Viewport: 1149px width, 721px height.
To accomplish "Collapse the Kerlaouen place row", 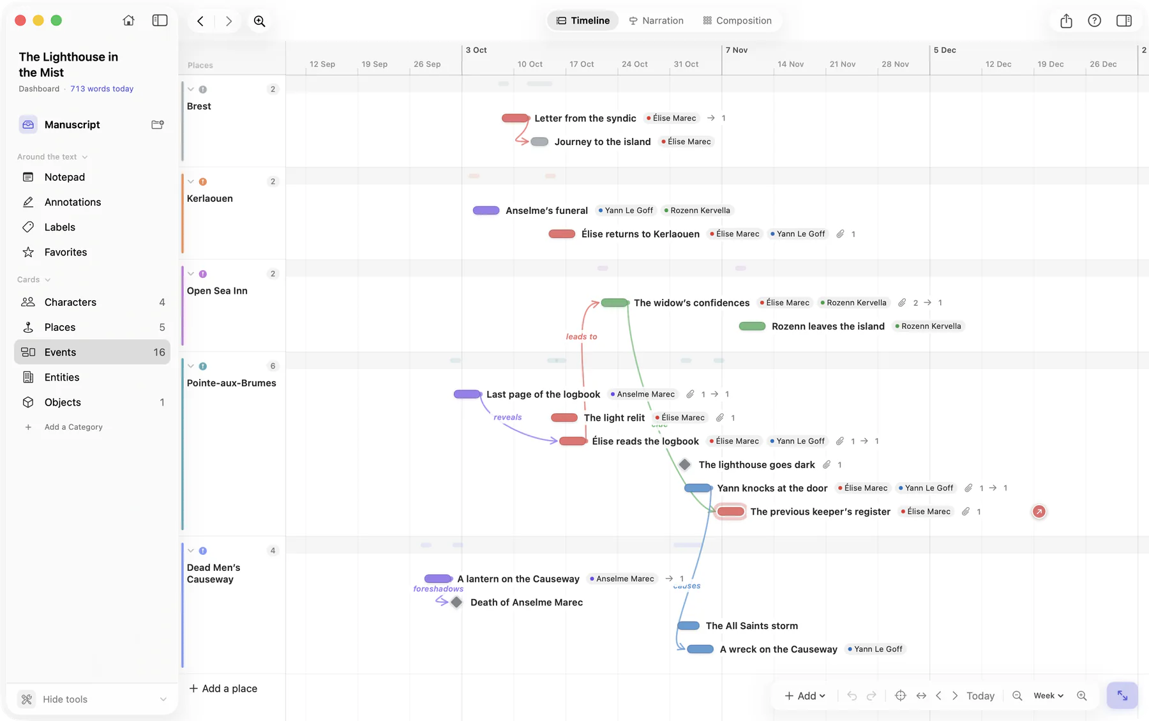I will pos(191,181).
